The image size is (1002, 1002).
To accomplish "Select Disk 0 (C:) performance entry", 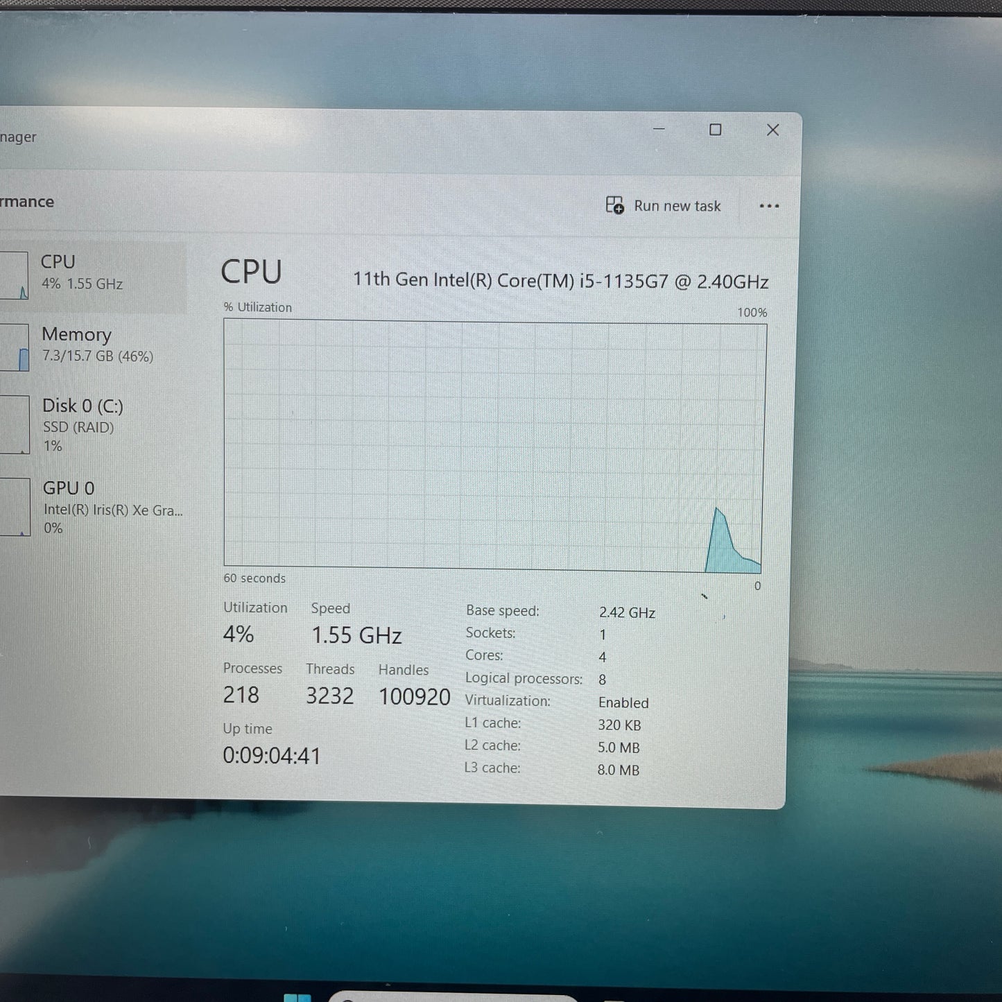I will click(x=93, y=424).
